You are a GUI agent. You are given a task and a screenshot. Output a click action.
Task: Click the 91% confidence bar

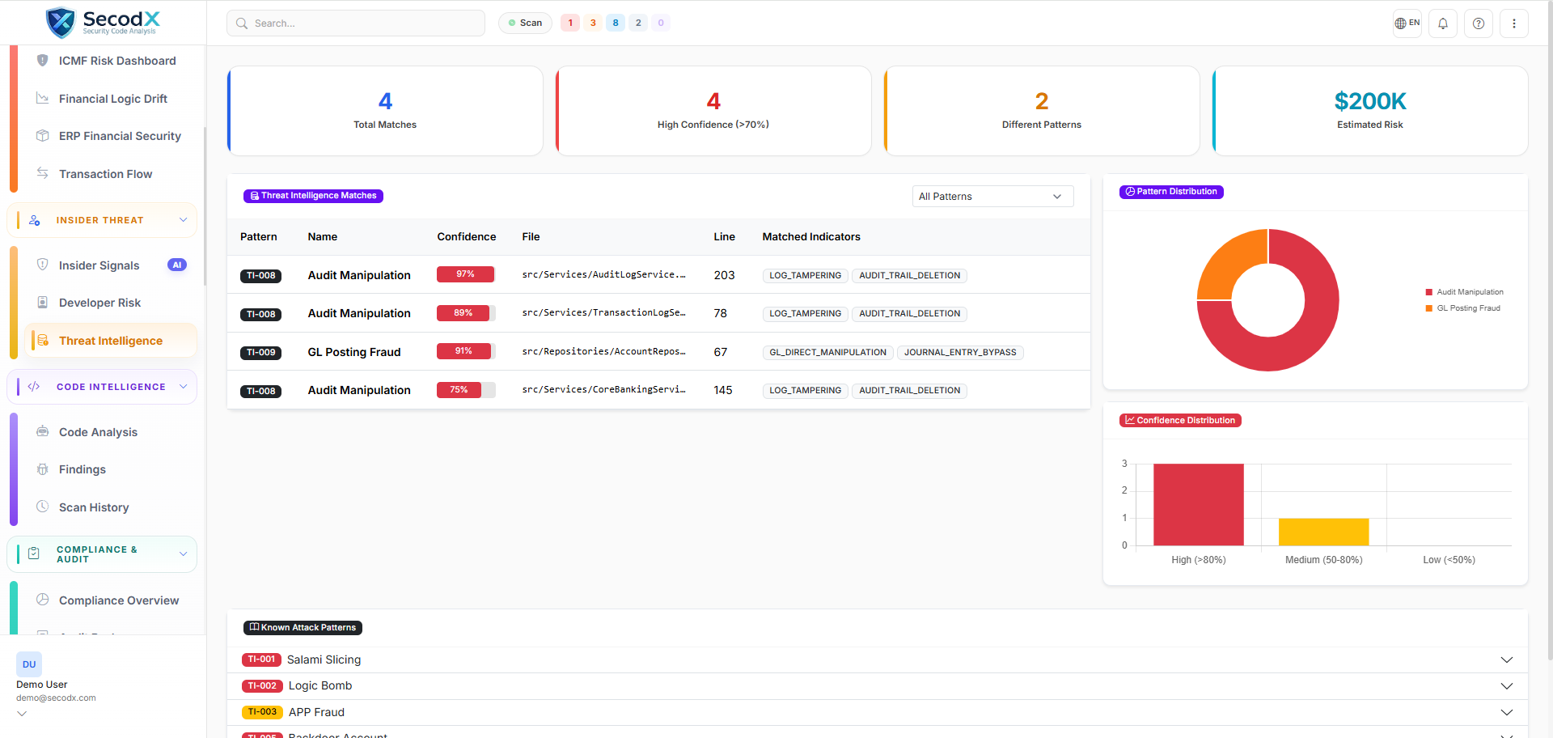[x=466, y=351]
